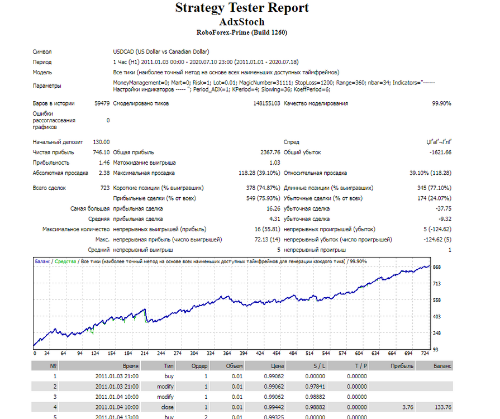Click the 'Чистая прибыль' label
This screenshot has width=500, height=419.
[x=53, y=153]
